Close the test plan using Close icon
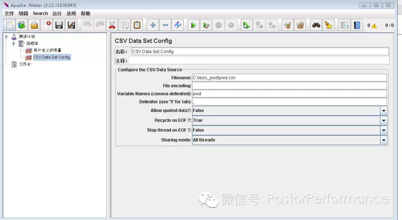Viewport: 402px width, 220px height. click(47, 25)
